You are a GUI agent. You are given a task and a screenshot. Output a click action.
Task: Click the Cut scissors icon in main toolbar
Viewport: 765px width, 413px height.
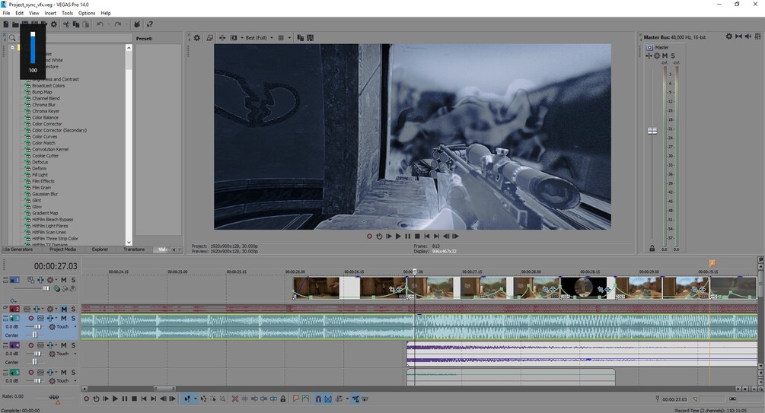click(x=66, y=24)
